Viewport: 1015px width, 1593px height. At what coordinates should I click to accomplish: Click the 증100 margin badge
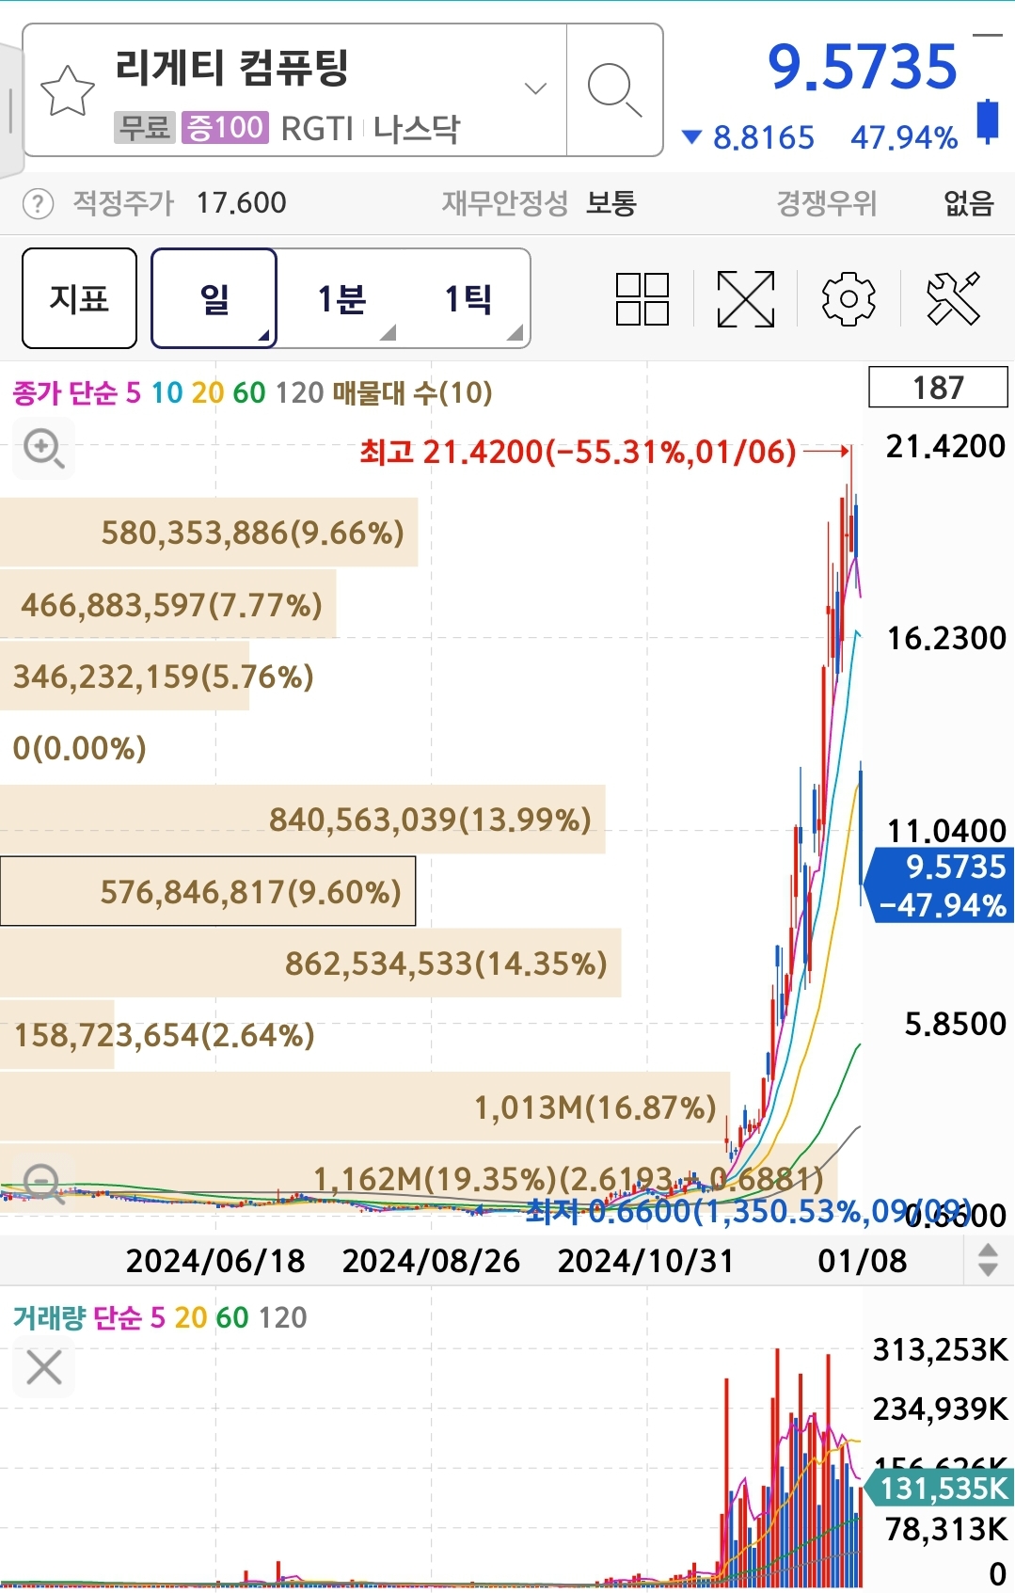pyautogui.click(x=224, y=127)
